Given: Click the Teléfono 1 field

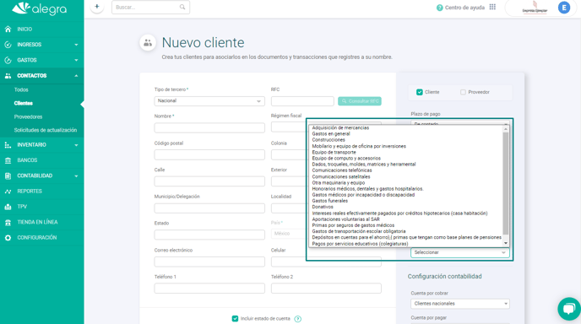Looking at the screenshot, I should (209, 289).
